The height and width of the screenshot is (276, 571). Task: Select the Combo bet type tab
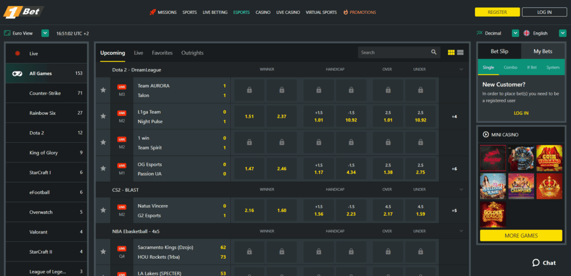tap(510, 67)
